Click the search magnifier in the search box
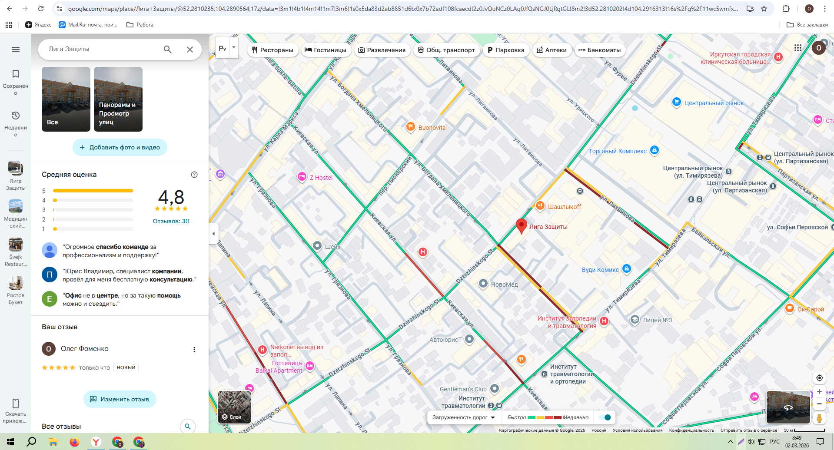Viewport: 834px width, 450px height. 167,50
